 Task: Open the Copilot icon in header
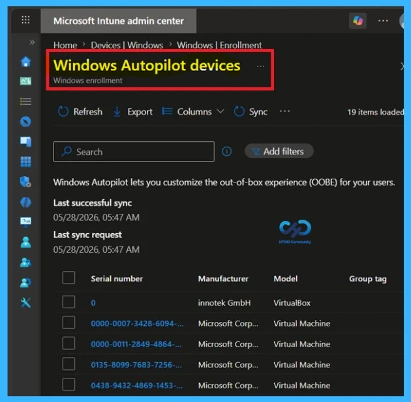coord(358,20)
